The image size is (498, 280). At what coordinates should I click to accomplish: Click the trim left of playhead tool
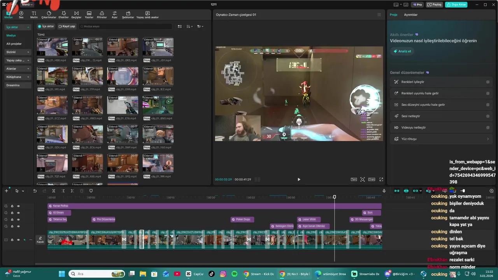click(x=63, y=191)
